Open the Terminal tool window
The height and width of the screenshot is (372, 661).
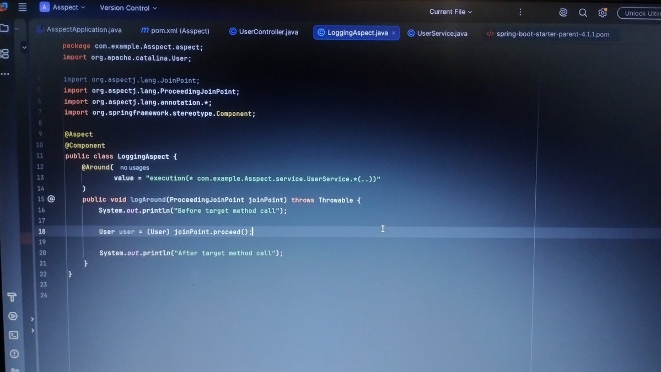point(13,335)
